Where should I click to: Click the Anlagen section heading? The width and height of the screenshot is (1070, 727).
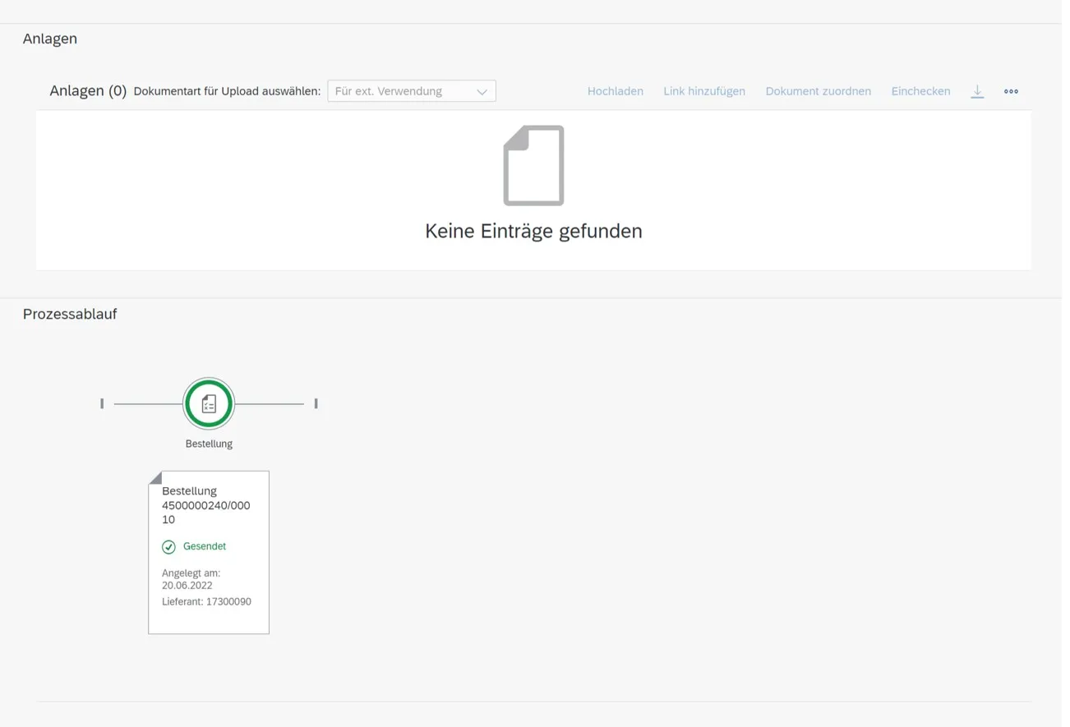50,39
